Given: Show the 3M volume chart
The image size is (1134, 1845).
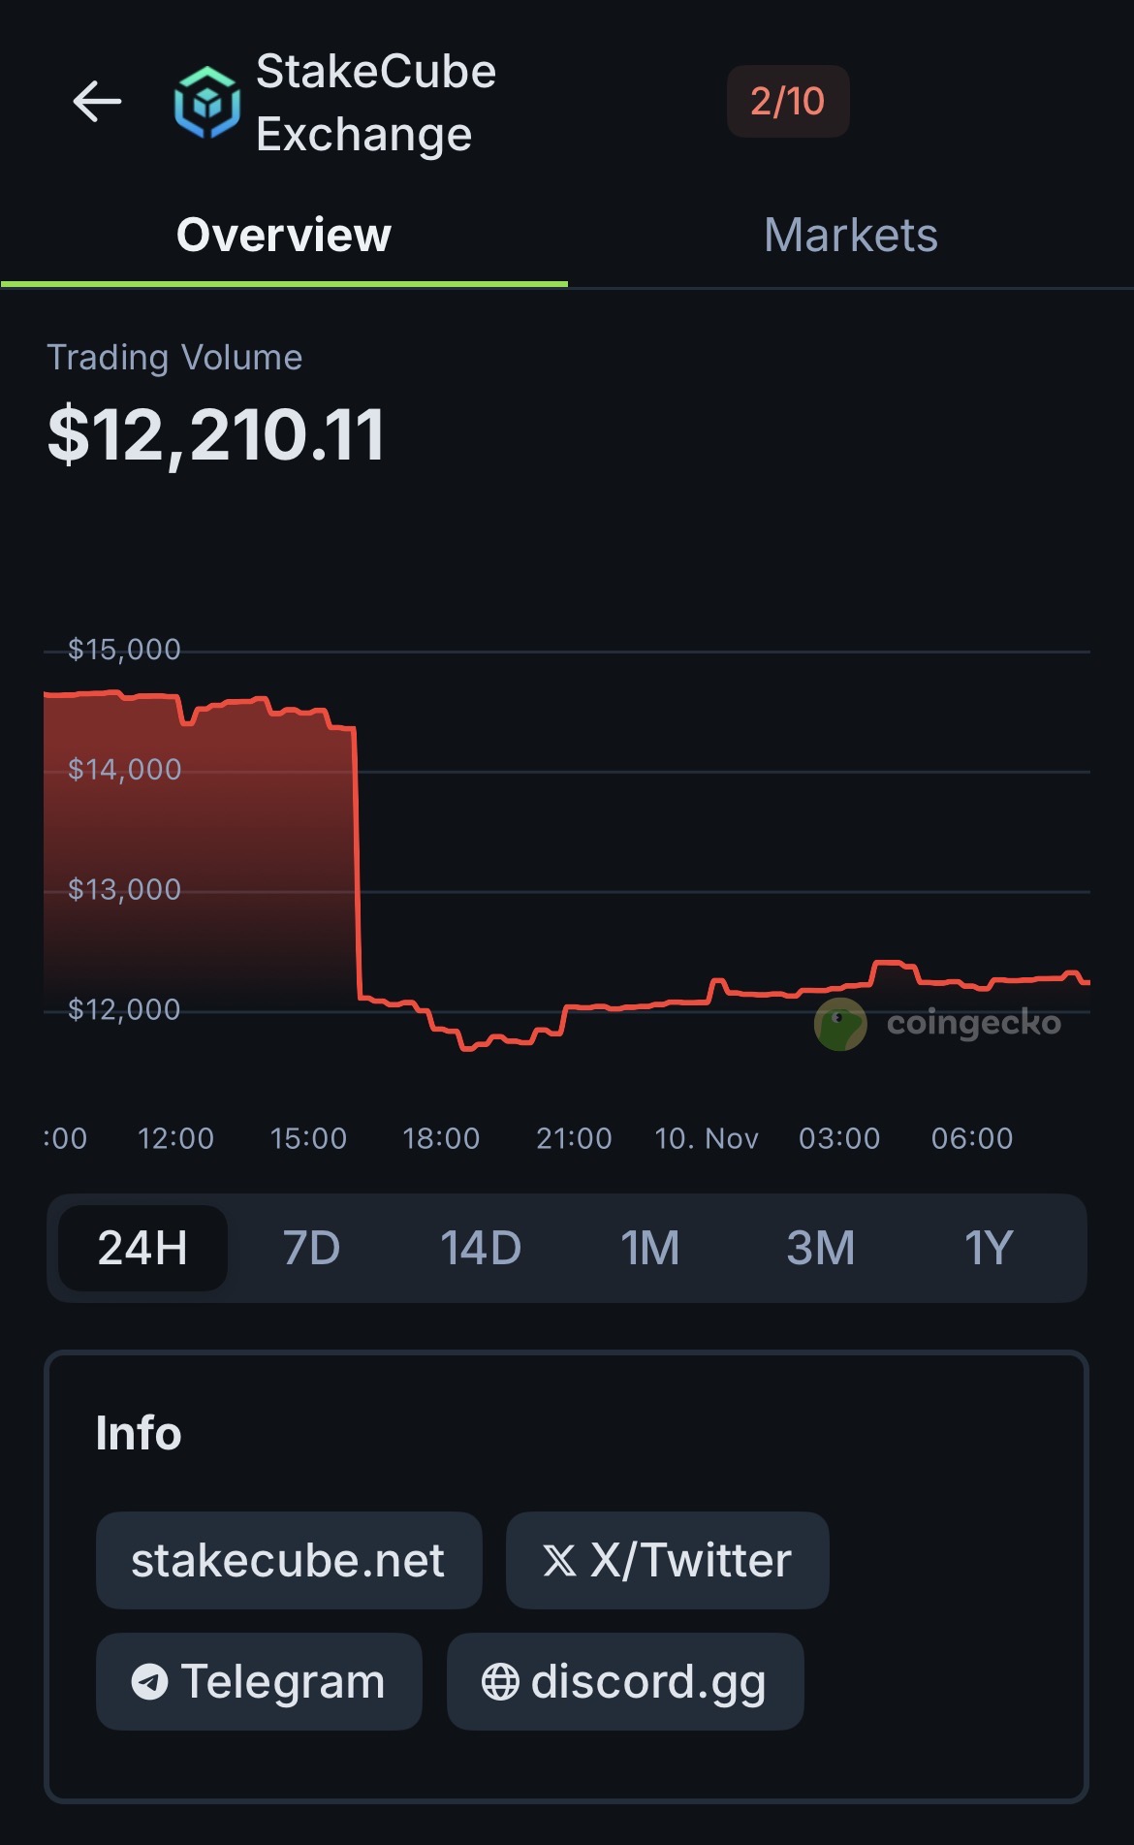Looking at the screenshot, I should click(820, 1248).
